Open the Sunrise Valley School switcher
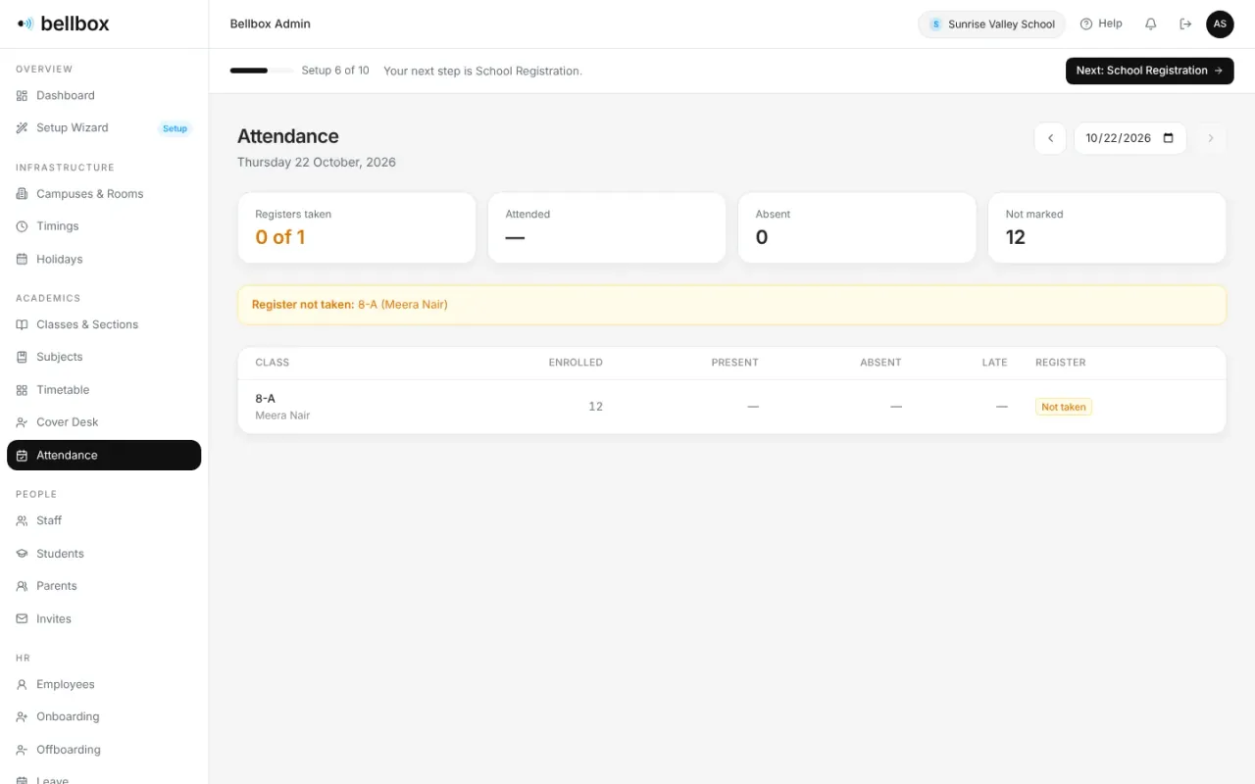Screen dimensions: 1255x784 pyautogui.click(x=991, y=24)
